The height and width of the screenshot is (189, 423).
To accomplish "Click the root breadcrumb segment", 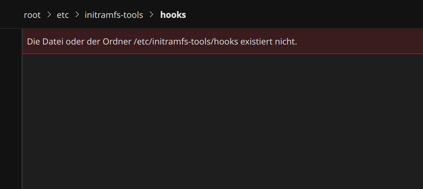I will [32, 15].
